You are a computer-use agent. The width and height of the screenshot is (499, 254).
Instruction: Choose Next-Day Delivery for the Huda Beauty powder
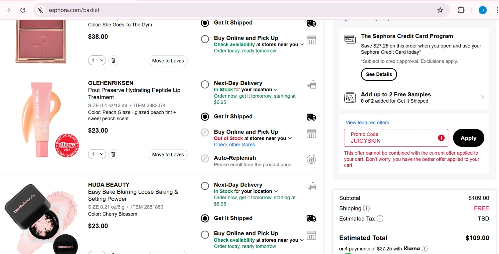pyautogui.click(x=205, y=186)
